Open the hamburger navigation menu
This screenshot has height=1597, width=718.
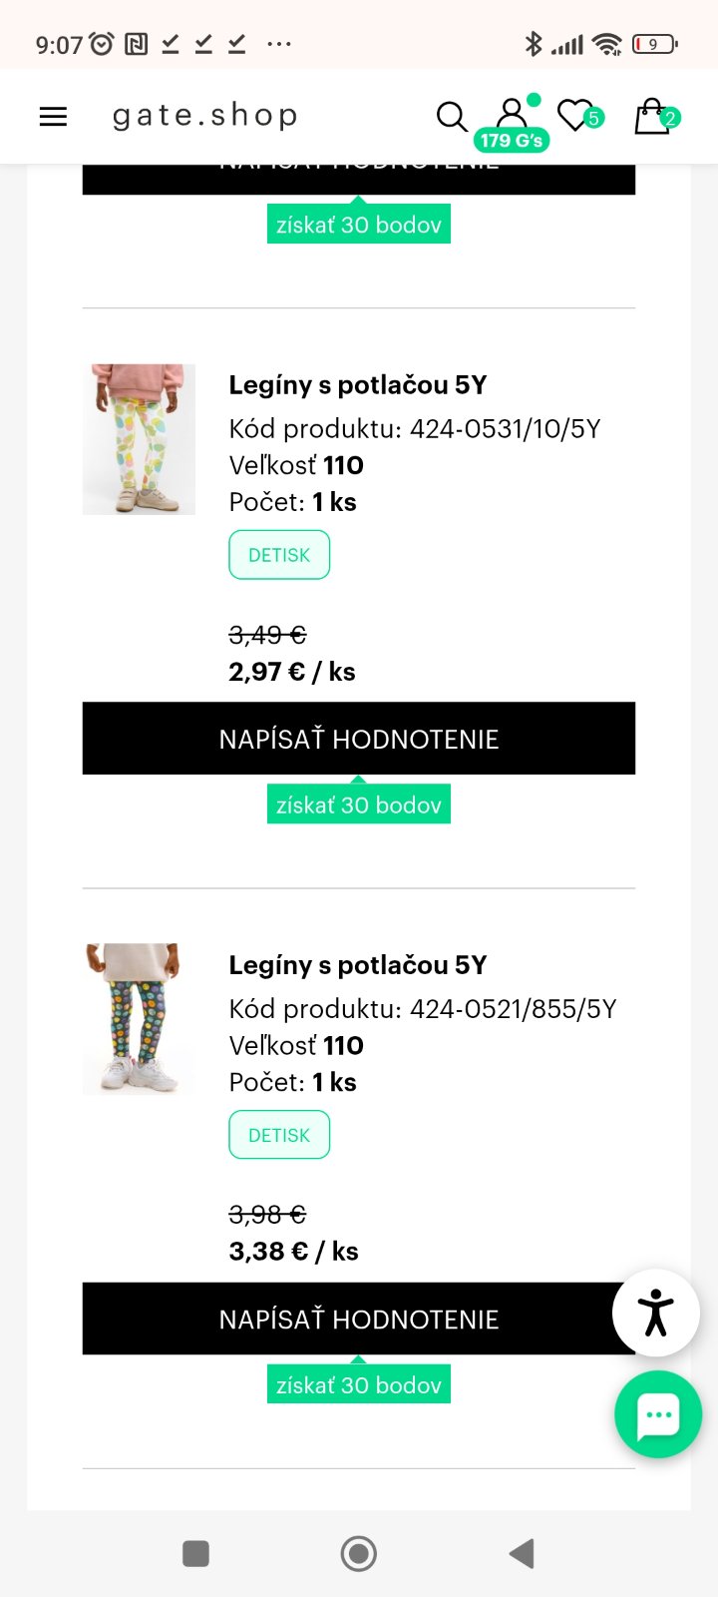coord(53,117)
